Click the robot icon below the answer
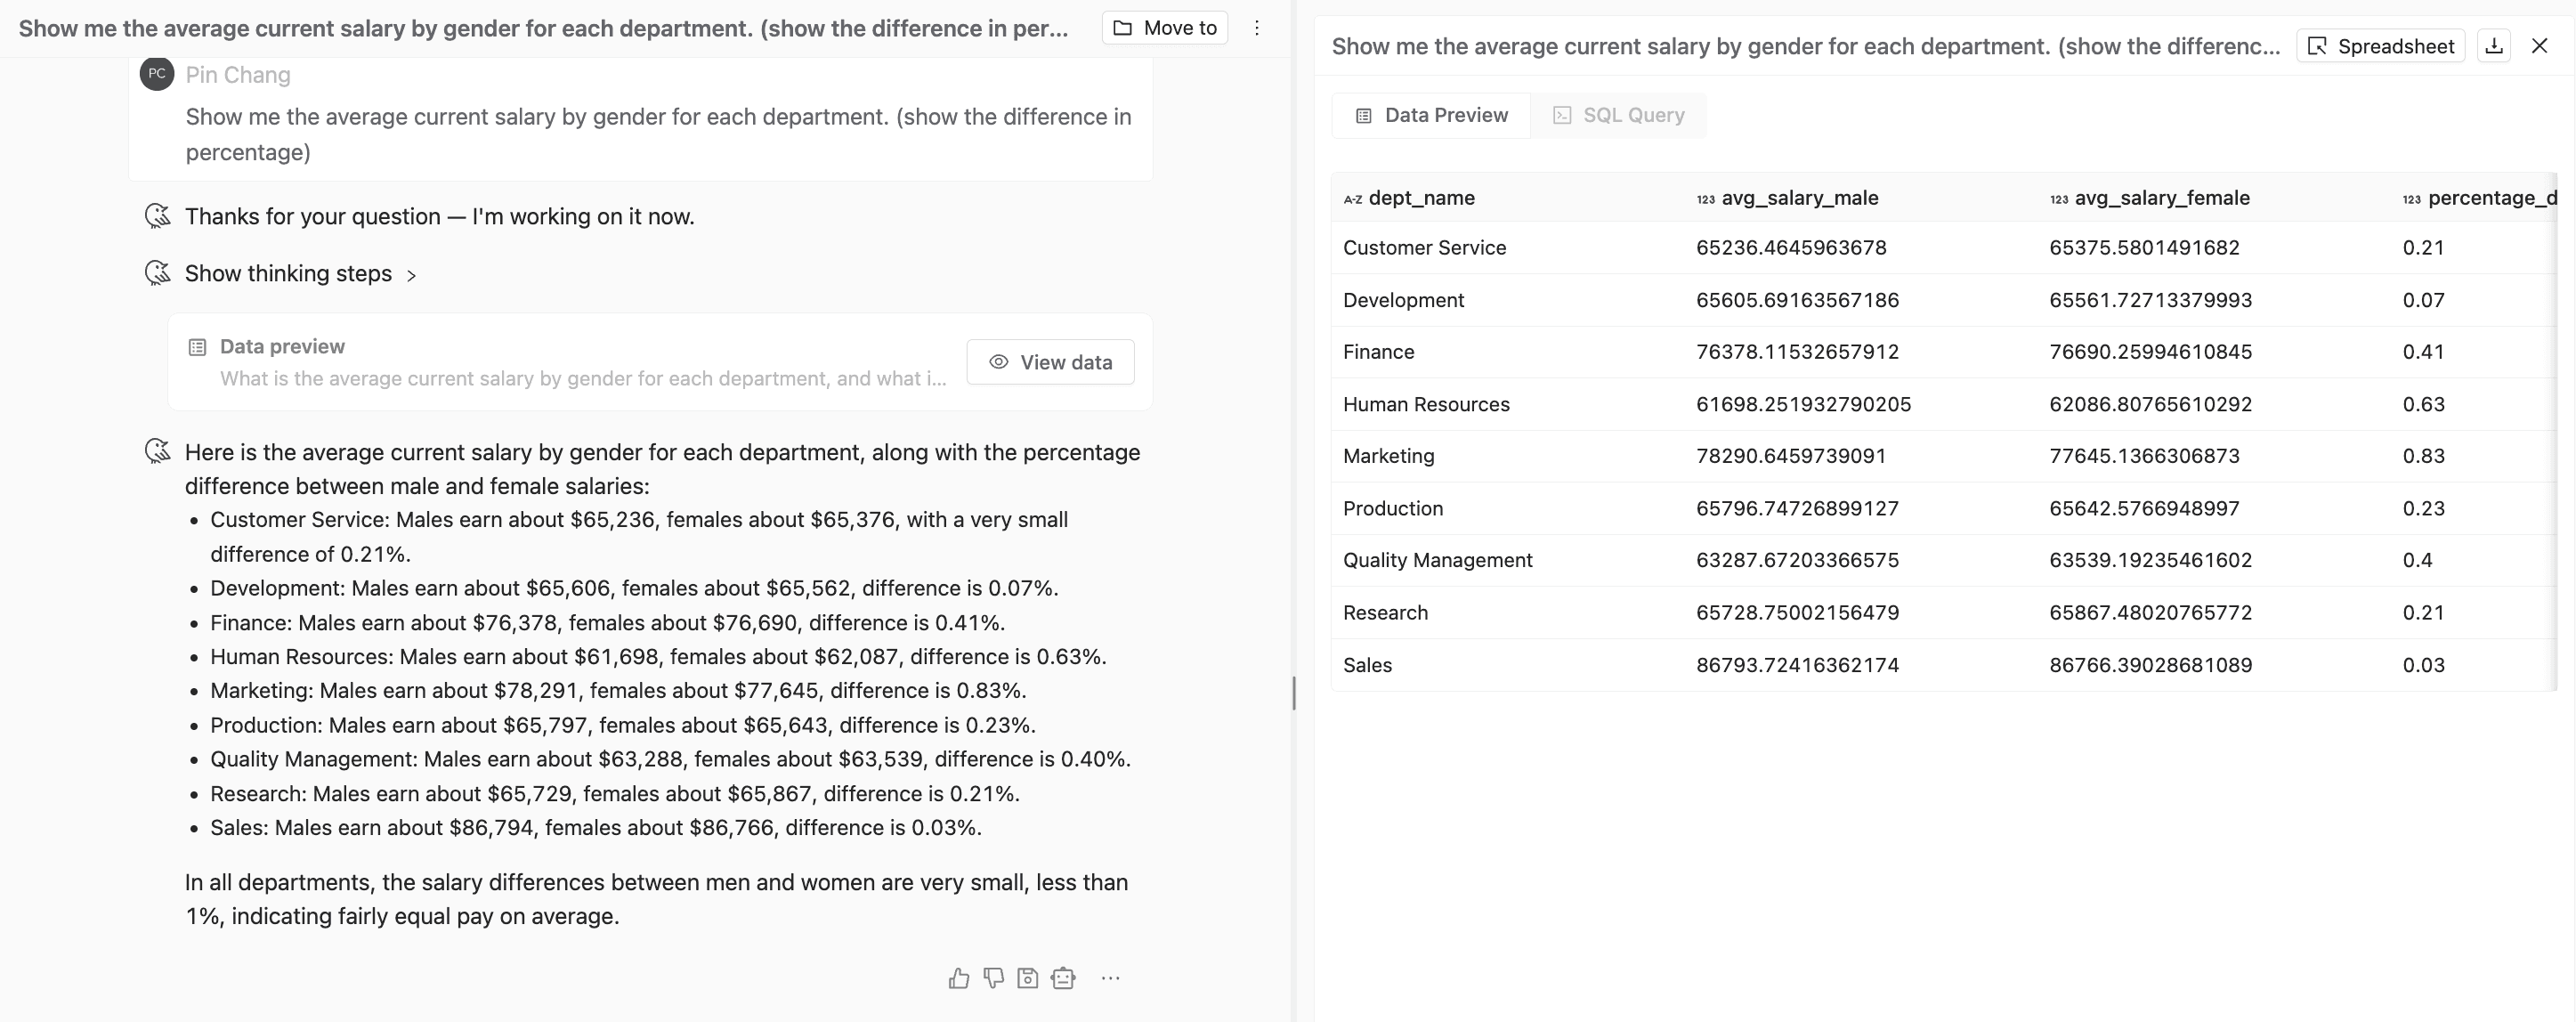Viewport: 2576px width, 1022px height. coord(1063,978)
